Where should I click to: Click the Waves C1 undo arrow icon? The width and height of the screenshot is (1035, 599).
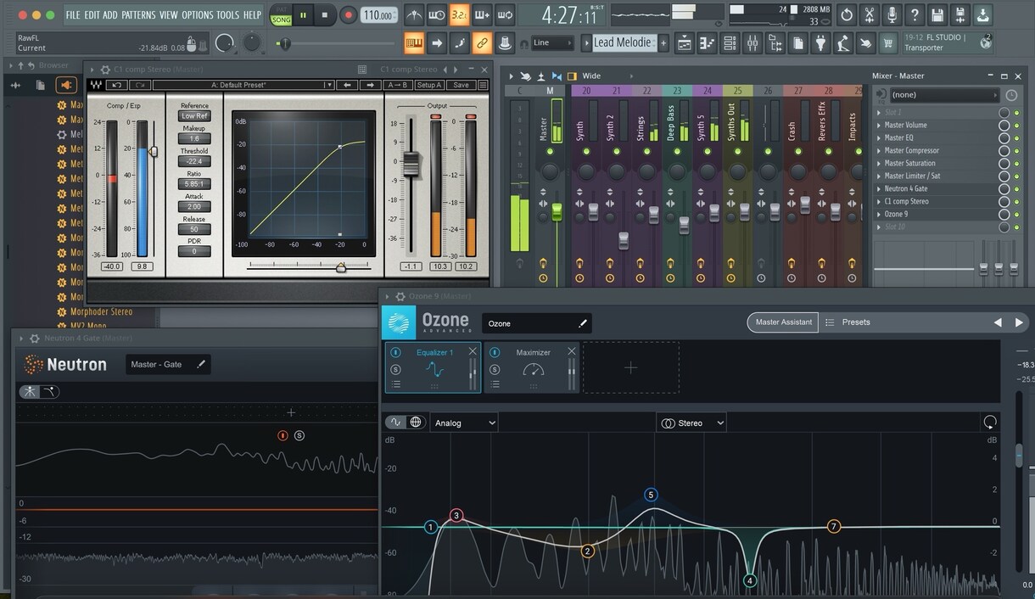[x=117, y=85]
